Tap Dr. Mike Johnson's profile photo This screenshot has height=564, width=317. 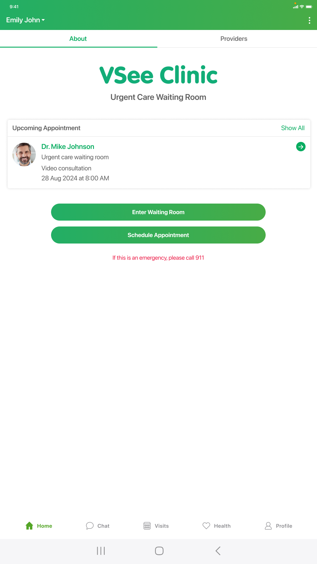(24, 155)
